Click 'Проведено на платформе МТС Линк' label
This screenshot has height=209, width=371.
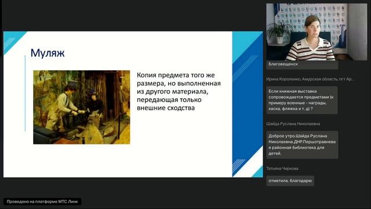tap(42, 201)
